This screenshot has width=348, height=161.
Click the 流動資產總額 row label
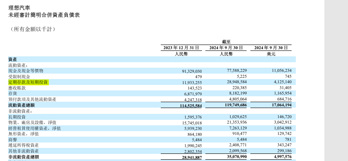(x=21, y=105)
